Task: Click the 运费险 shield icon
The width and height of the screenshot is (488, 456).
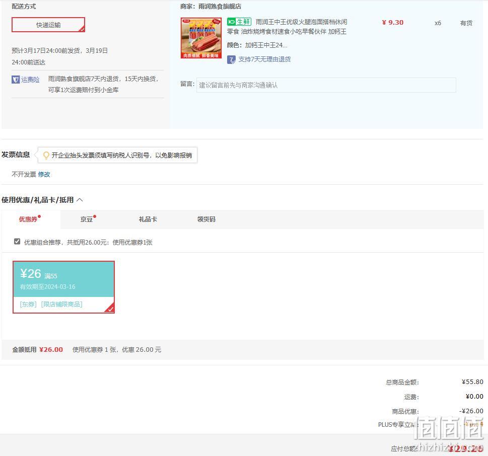Action: [16, 80]
